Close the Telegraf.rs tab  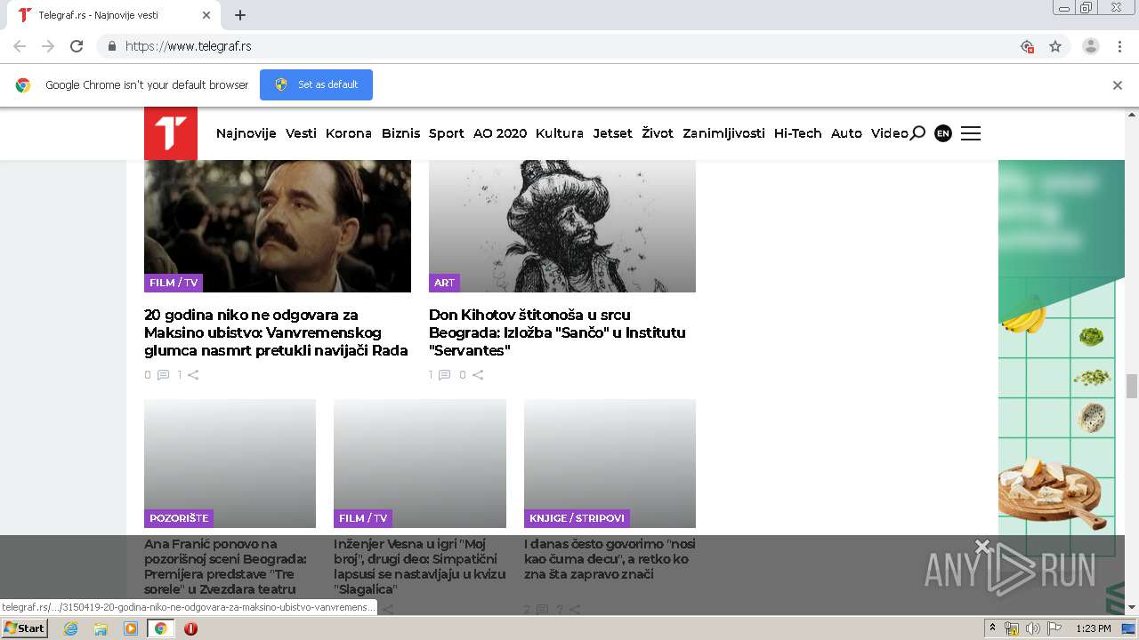pyautogui.click(x=207, y=15)
